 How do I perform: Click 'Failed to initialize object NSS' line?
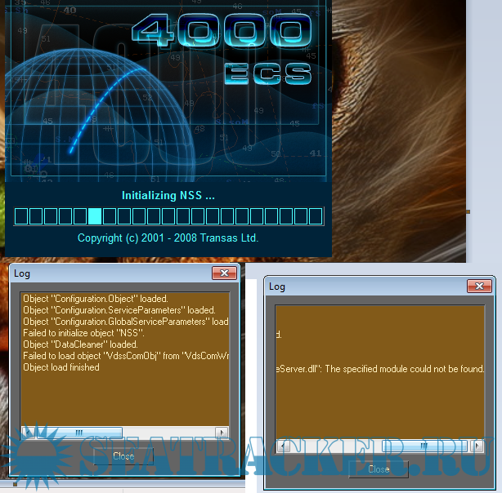[x=83, y=333]
